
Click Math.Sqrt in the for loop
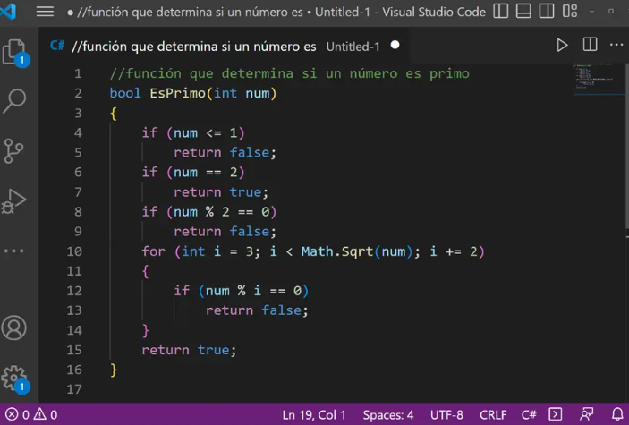337,251
